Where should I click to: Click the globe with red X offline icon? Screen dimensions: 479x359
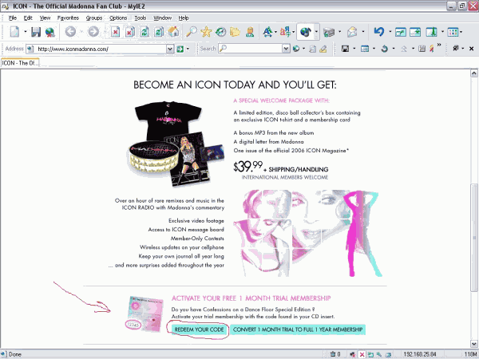49,32
